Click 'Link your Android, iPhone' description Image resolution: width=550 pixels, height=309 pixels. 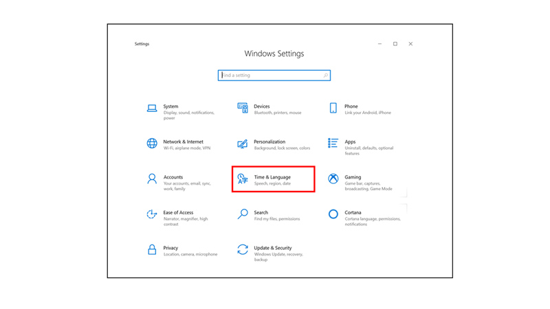pos(368,113)
